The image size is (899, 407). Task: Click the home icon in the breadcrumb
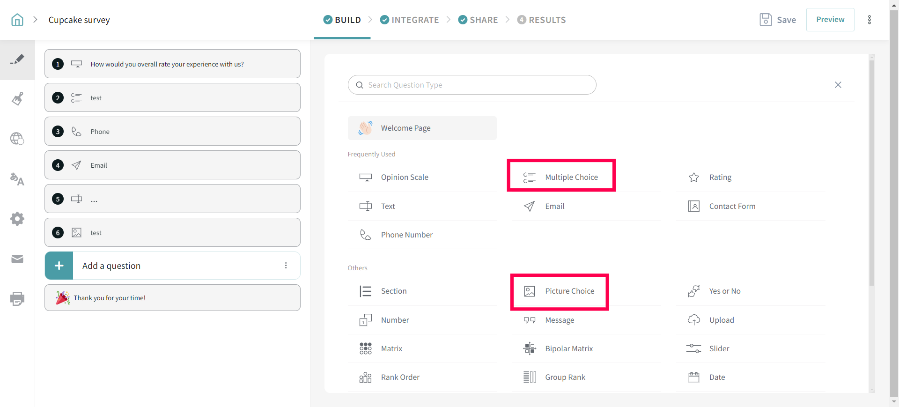point(17,20)
